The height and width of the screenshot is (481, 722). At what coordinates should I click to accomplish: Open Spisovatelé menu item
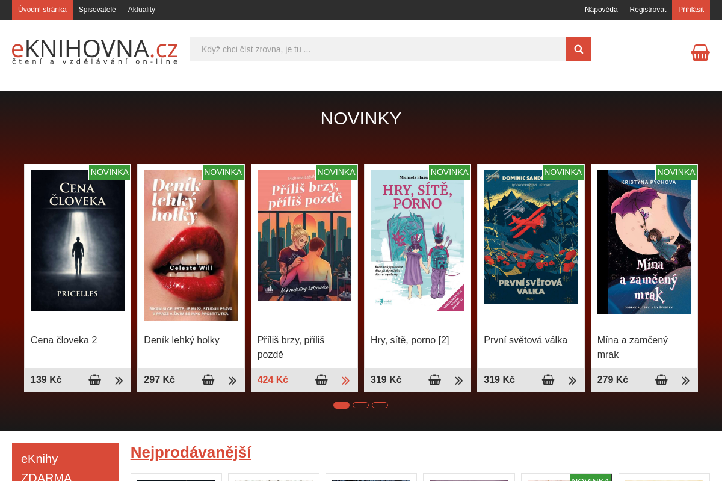pos(97,10)
